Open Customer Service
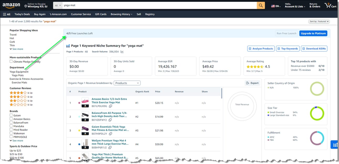This screenshot has width=339, height=164. [81, 14]
